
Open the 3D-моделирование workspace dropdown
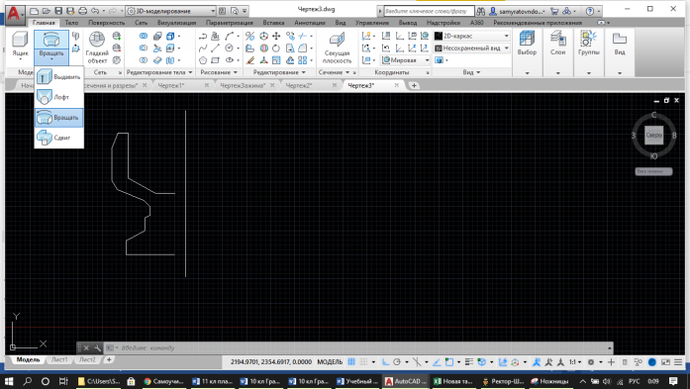[x=170, y=11]
